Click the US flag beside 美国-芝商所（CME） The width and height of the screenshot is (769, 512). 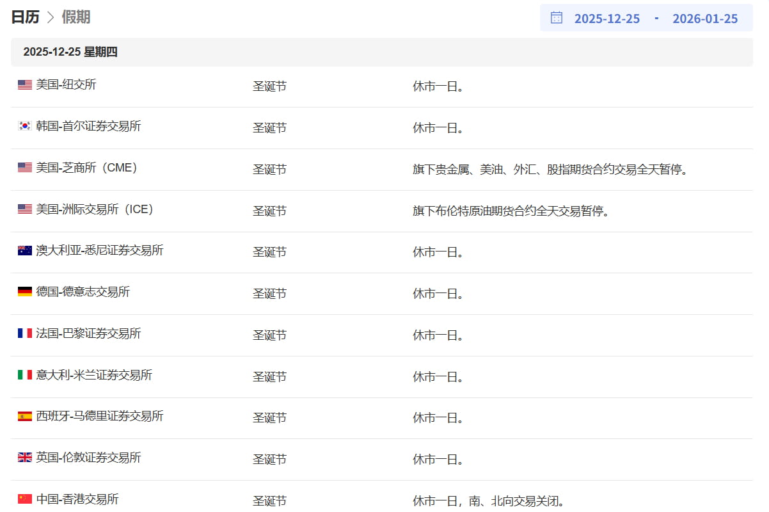[x=25, y=168]
